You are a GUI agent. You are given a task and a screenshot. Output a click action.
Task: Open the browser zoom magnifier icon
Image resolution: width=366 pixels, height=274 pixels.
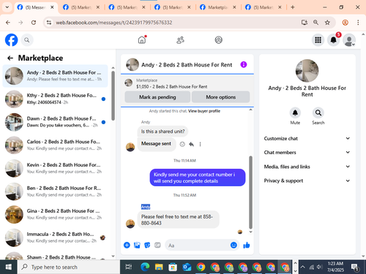coord(315,23)
